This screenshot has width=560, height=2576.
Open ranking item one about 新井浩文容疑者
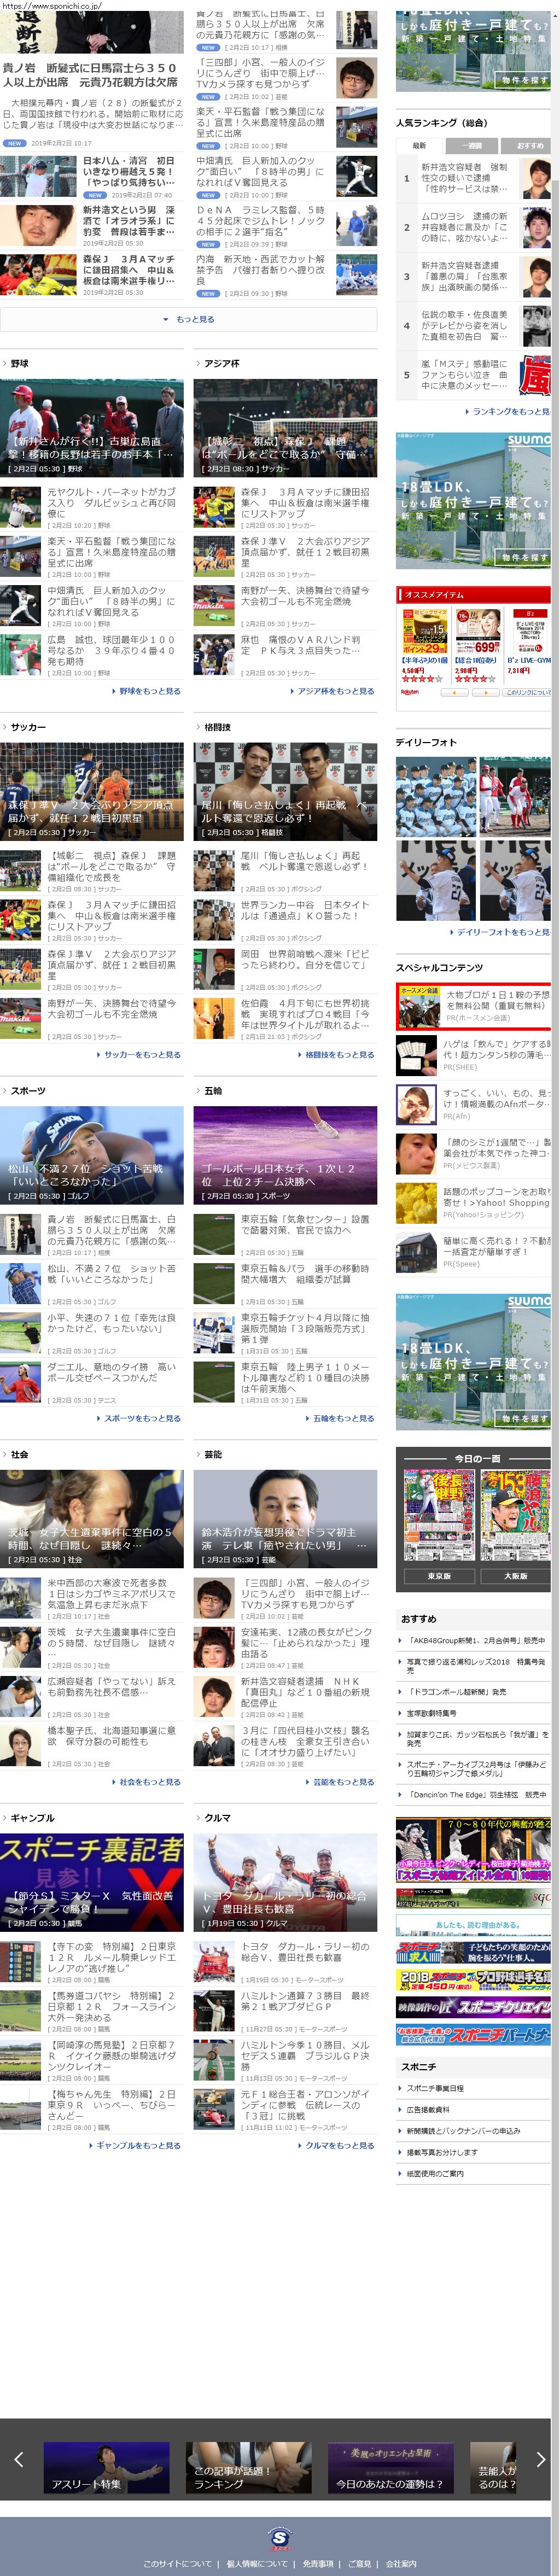click(x=473, y=178)
